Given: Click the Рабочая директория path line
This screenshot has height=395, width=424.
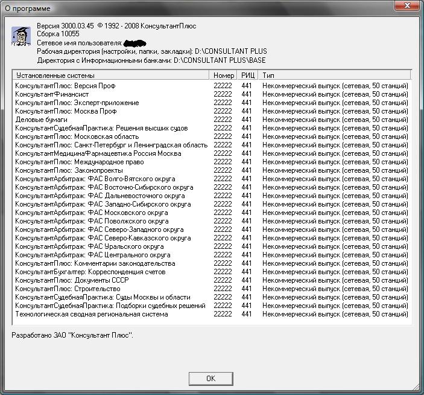Looking at the screenshot, I should [x=152, y=51].
